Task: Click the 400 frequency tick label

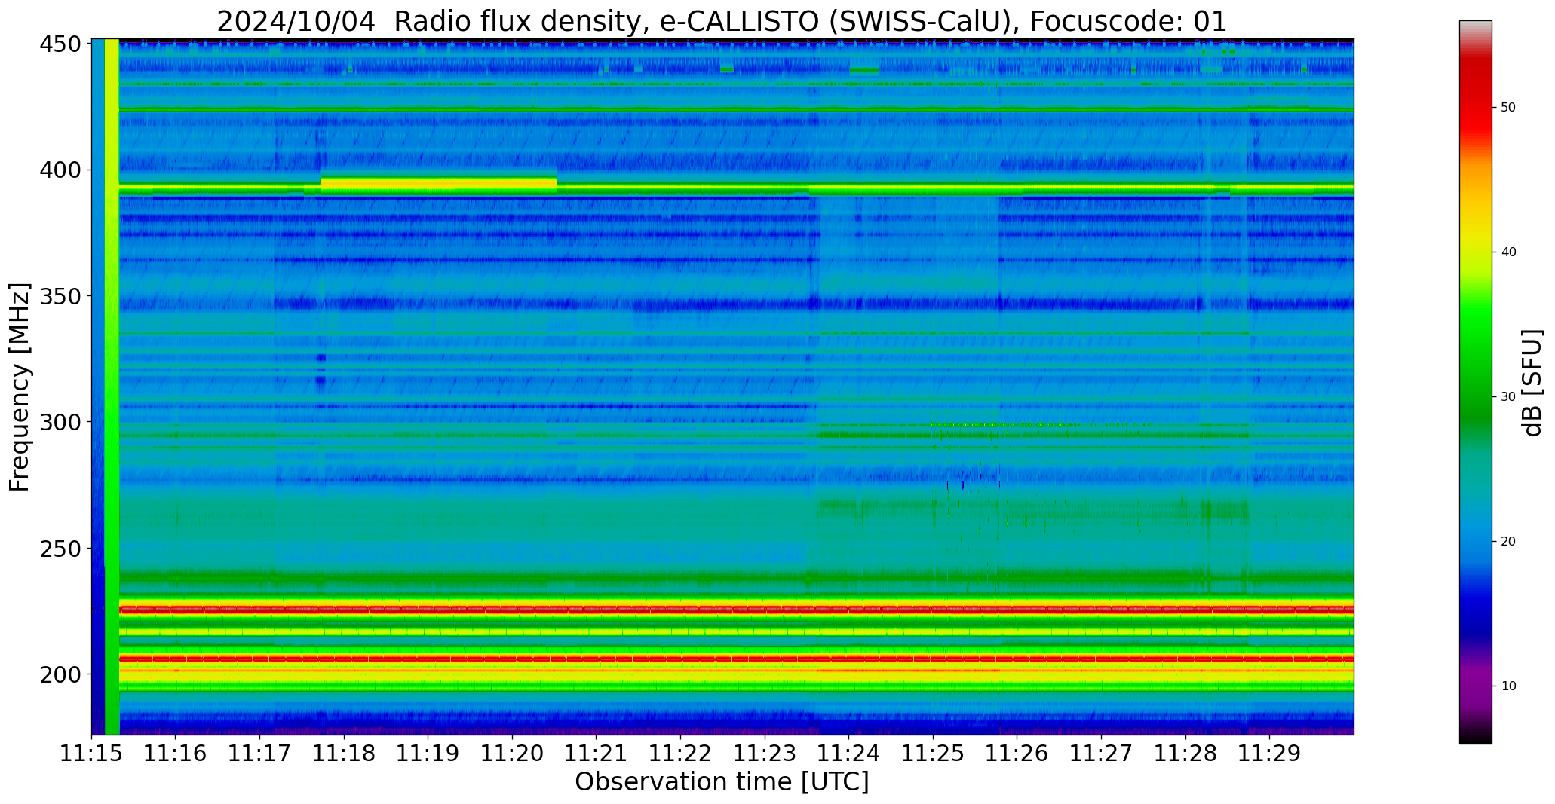Action: point(60,170)
